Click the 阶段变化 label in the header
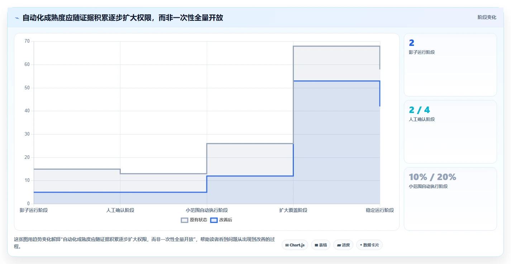The width and height of the screenshot is (511, 264). tap(487, 17)
